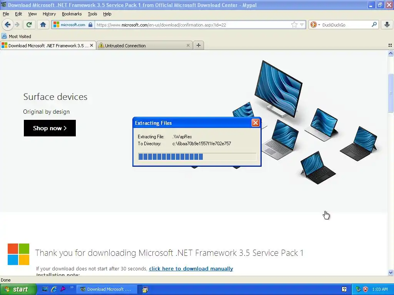Click the Original by design text
This screenshot has height=295, width=394.
(x=46, y=112)
